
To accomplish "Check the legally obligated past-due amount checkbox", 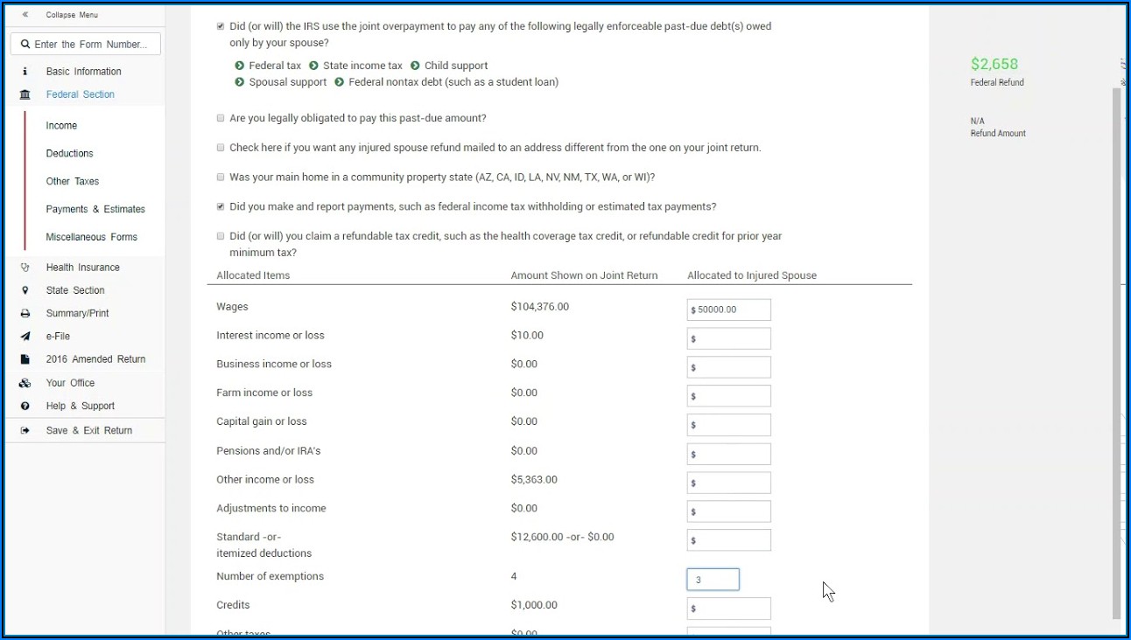I will [221, 118].
